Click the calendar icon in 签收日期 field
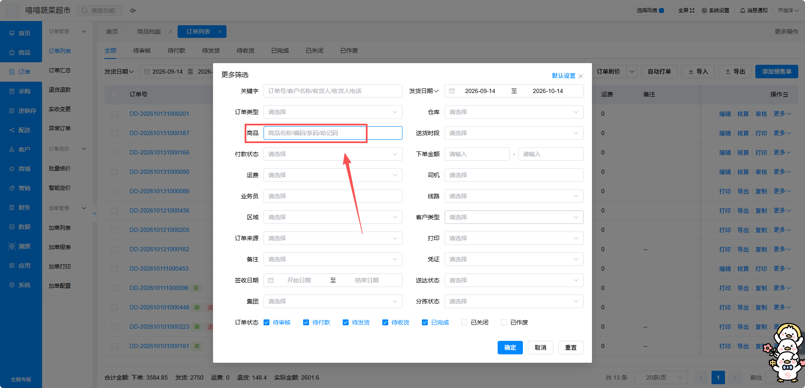805x388 pixels. tap(271, 280)
